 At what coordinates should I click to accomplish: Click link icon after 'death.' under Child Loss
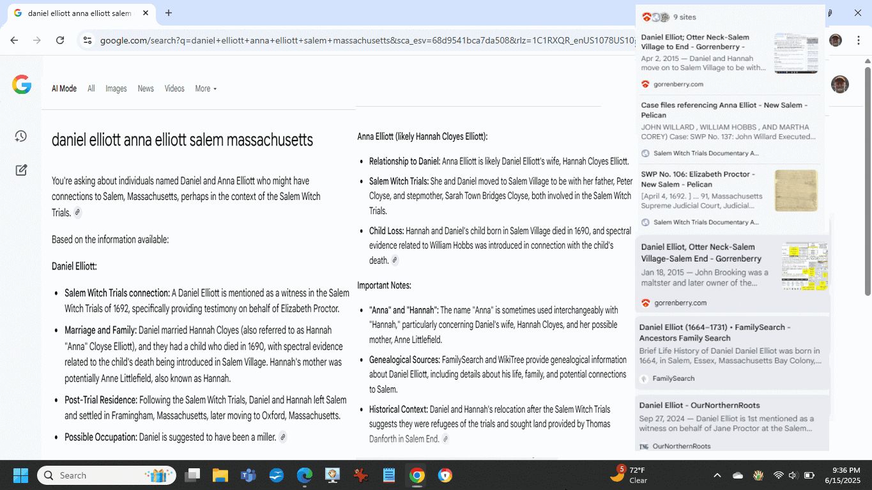(x=395, y=260)
